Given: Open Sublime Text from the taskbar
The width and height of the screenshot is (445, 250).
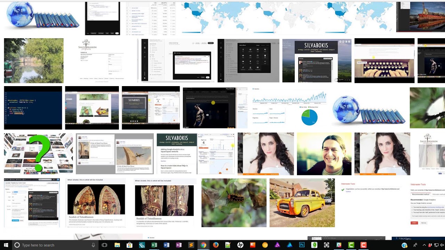Looking at the screenshot, I should tap(191, 245).
